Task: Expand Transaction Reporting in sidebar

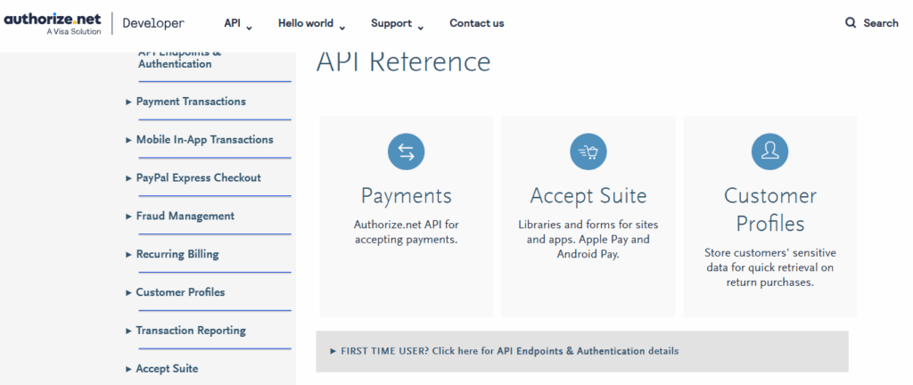Action: [x=185, y=331]
